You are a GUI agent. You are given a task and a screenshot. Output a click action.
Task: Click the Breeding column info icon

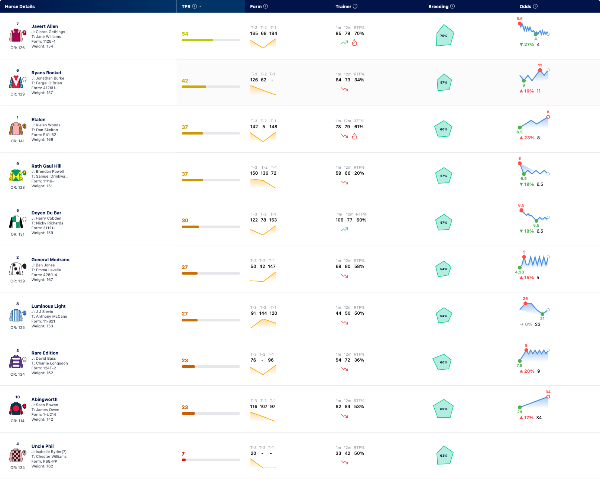(453, 6)
